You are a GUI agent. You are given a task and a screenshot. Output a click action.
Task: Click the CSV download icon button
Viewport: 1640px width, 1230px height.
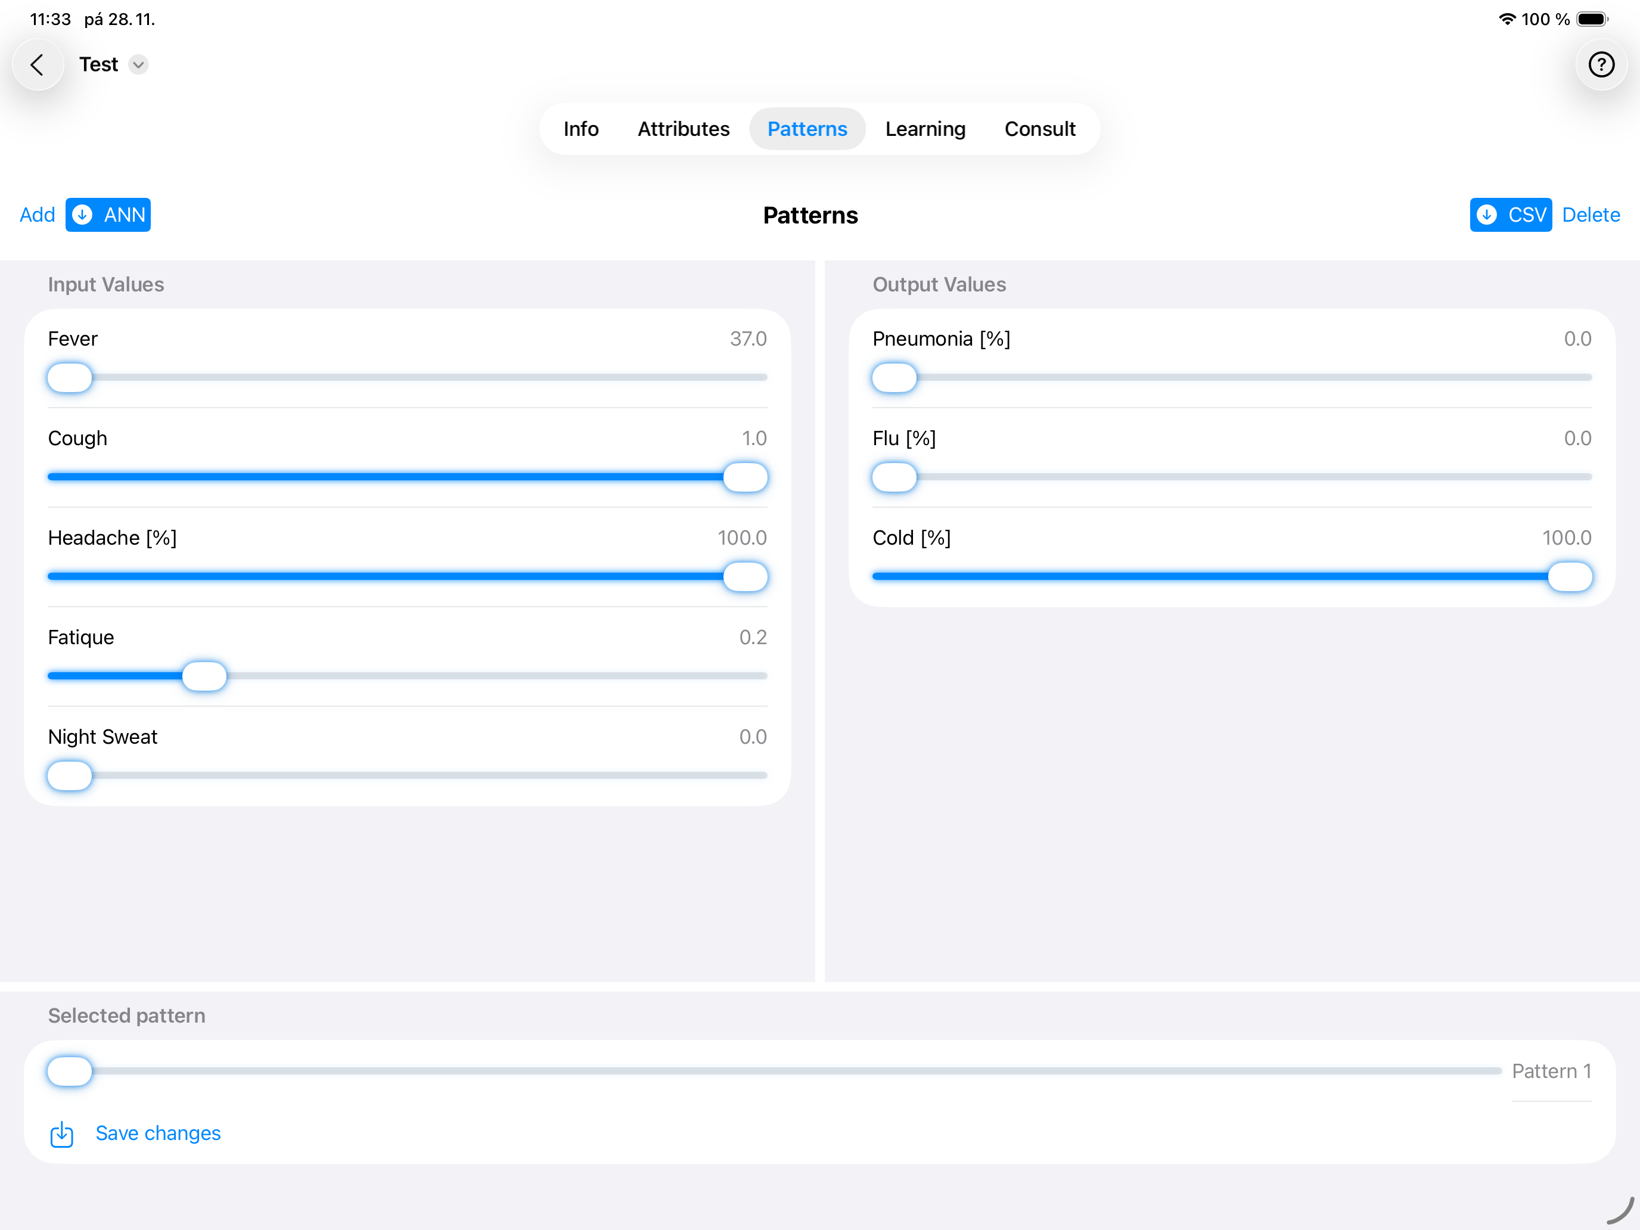pyautogui.click(x=1510, y=215)
